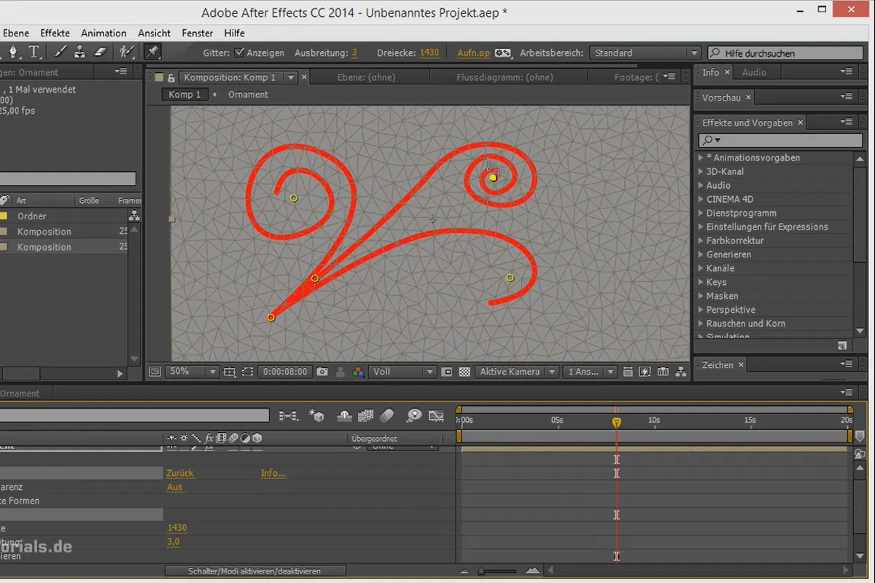
Task: Toggle fast previews icon
Action: pyautogui.click(x=645, y=372)
